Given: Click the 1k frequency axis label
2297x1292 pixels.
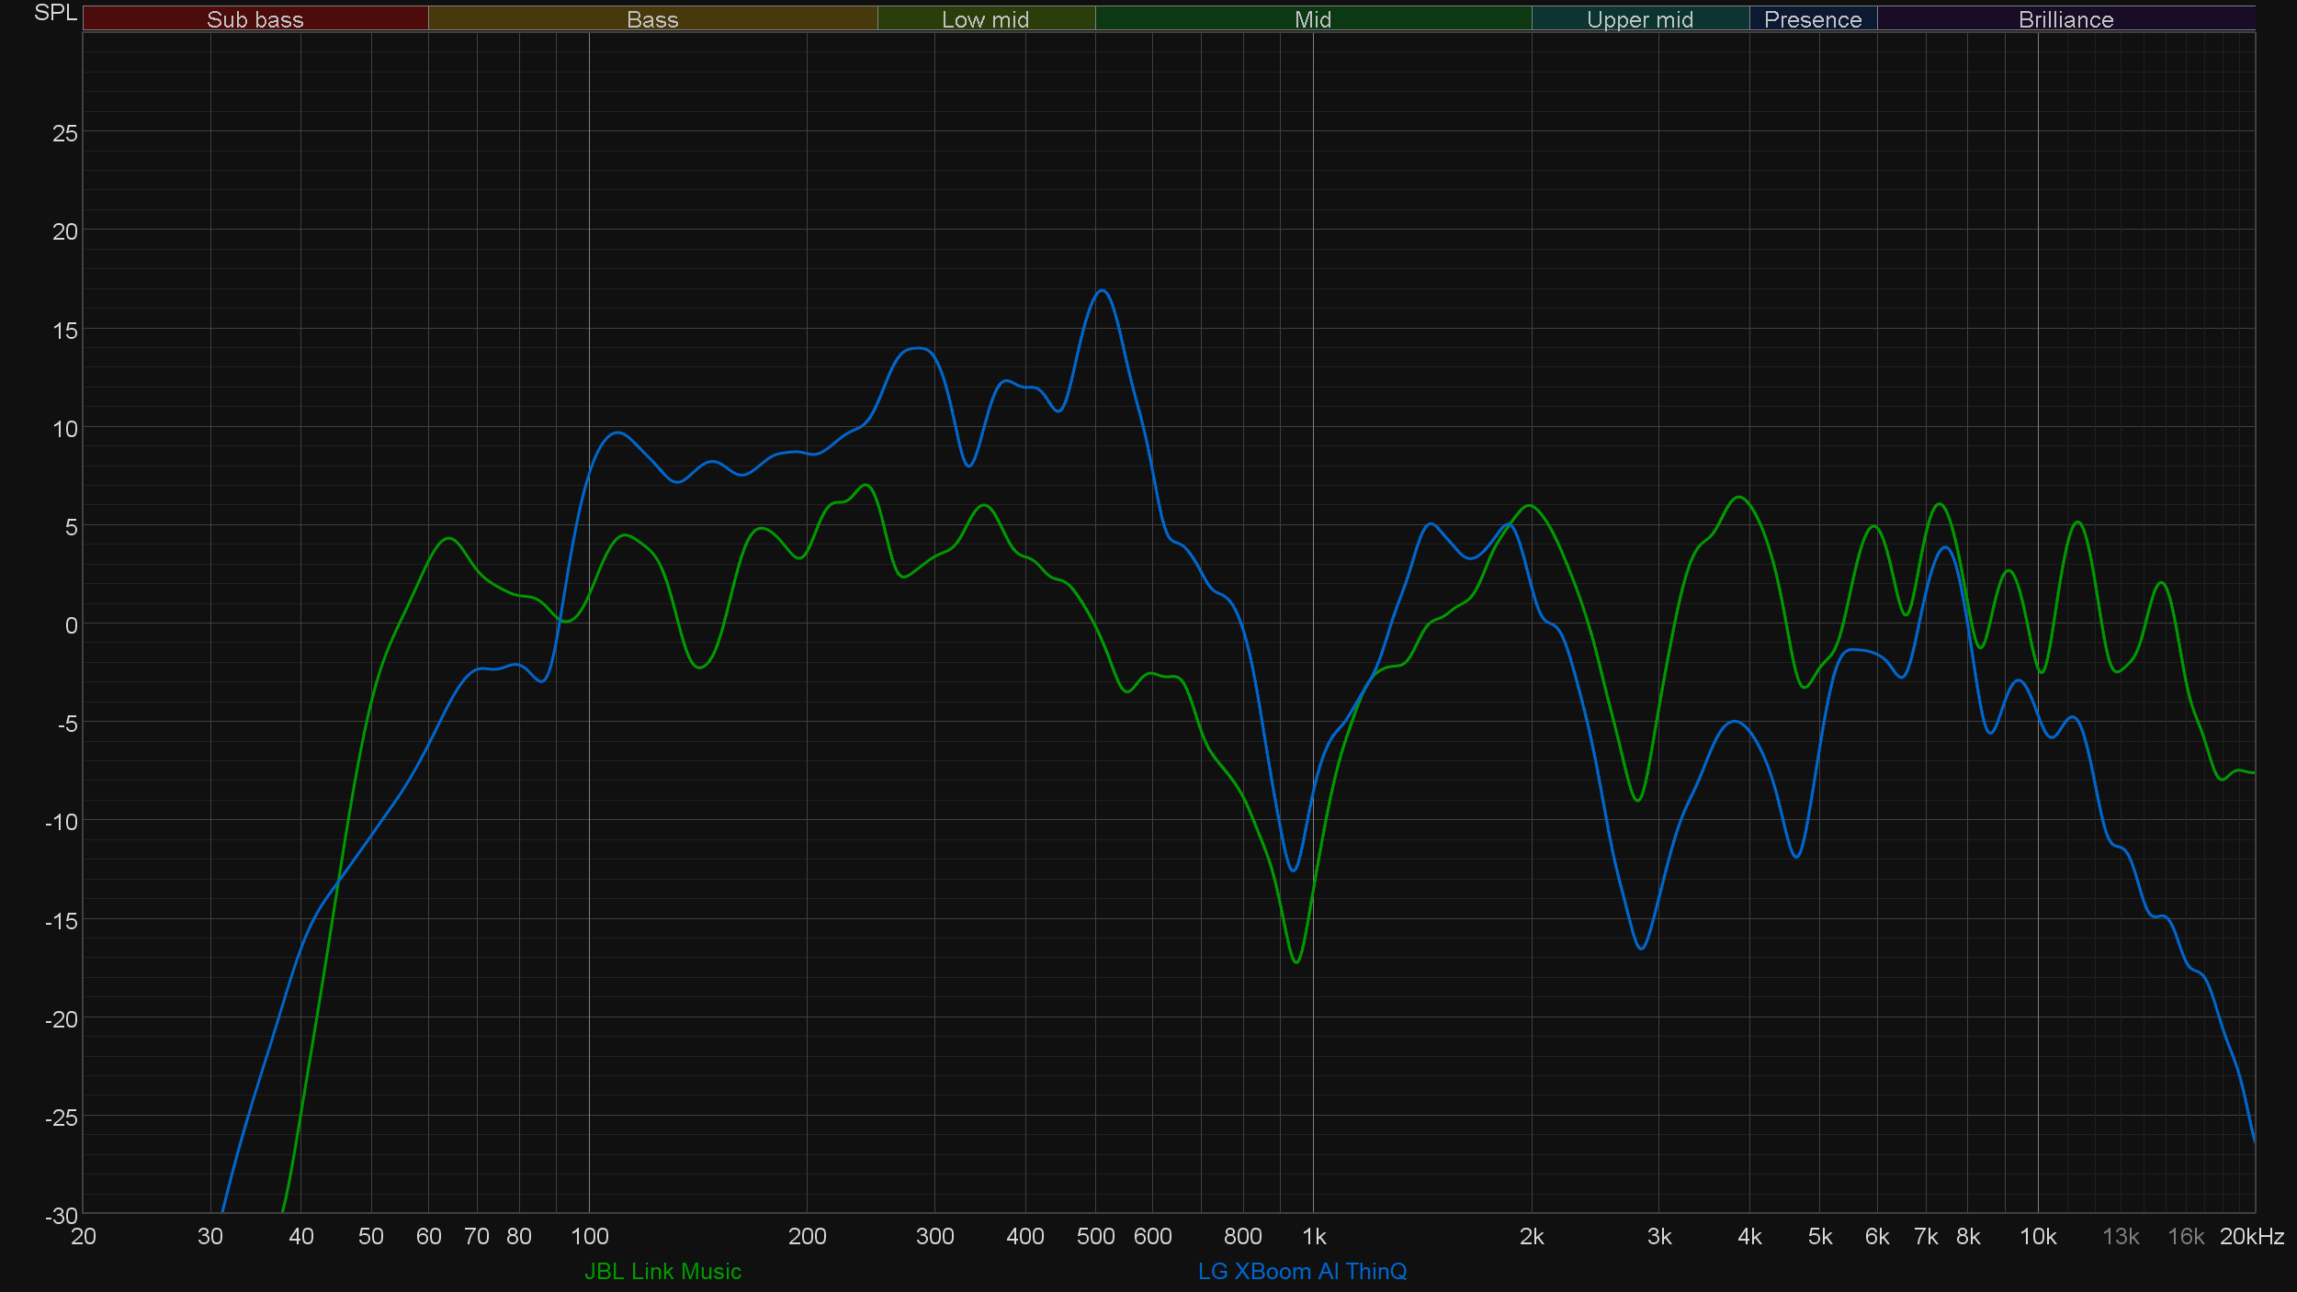Looking at the screenshot, I should pos(1314,1236).
